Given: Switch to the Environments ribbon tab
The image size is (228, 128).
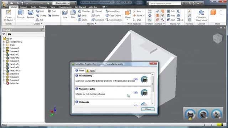Looking at the screenshot, I should click(65, 7).
